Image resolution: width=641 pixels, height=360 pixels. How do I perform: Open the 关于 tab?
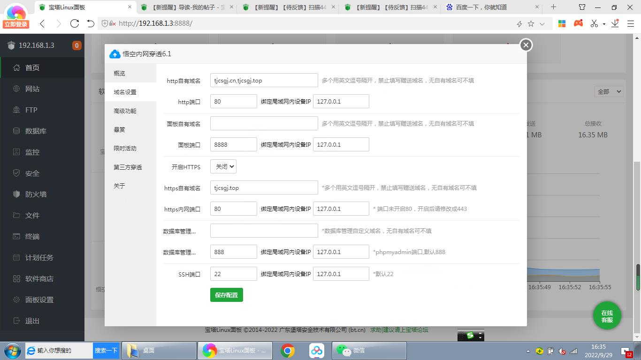pos(130,186)
